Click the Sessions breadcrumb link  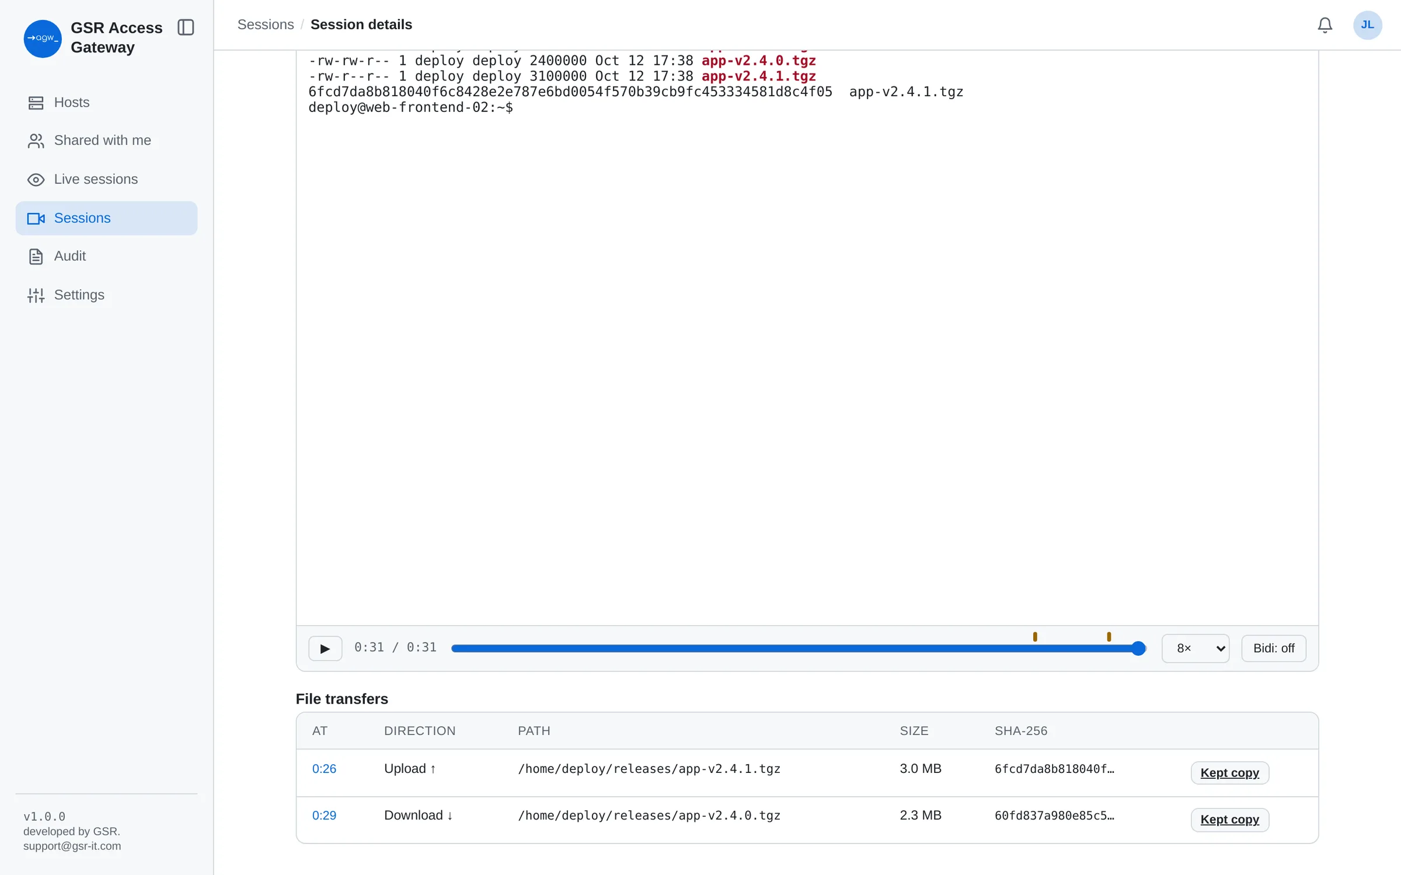click(x=266, y=24)
